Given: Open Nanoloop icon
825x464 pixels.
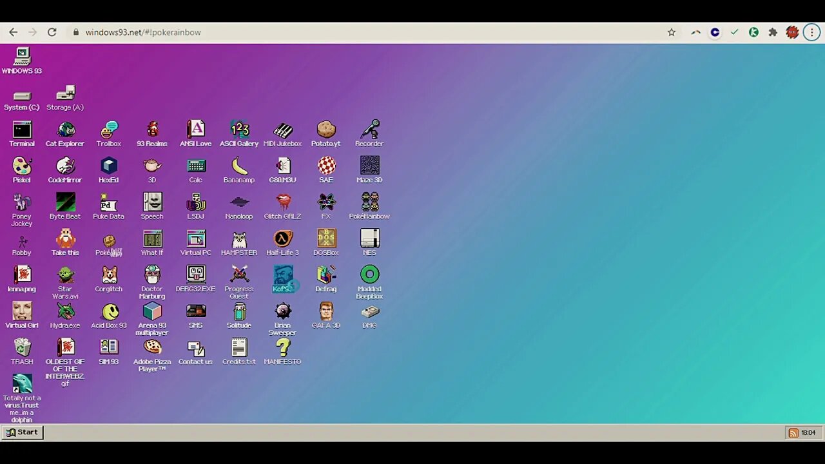Looking at the screenshot, I should click(239, 206).
